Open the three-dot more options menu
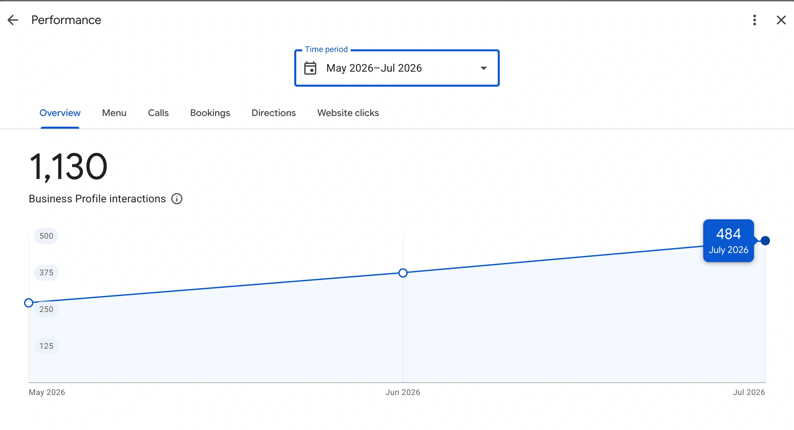The image size is (794, 430). click(x=754, y=20)
